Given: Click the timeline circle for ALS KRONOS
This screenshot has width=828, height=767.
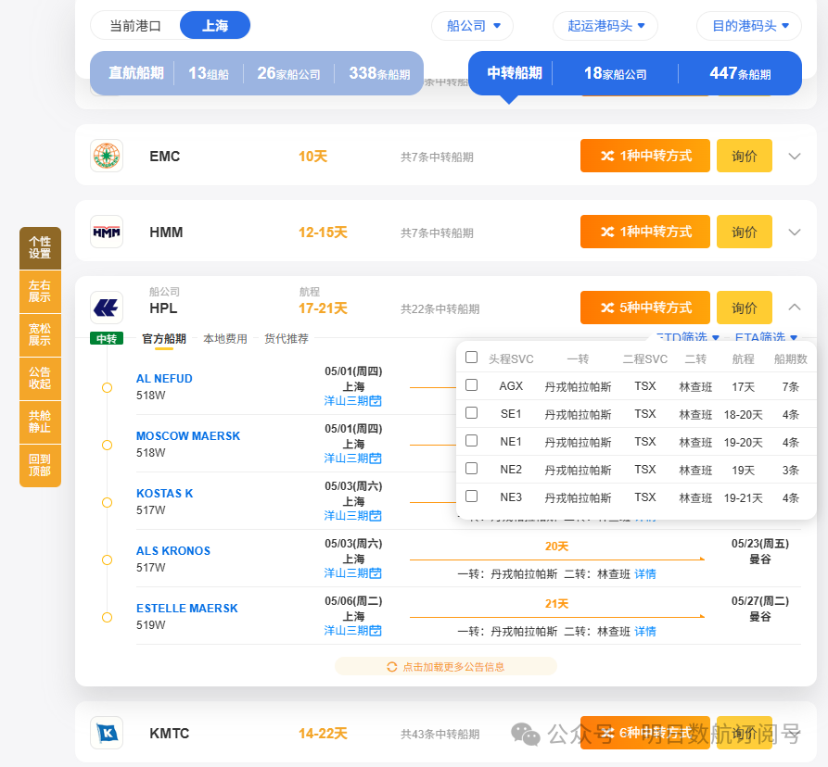Looking at the screenshot, I should pyautogui.click(x=108, y=560).
